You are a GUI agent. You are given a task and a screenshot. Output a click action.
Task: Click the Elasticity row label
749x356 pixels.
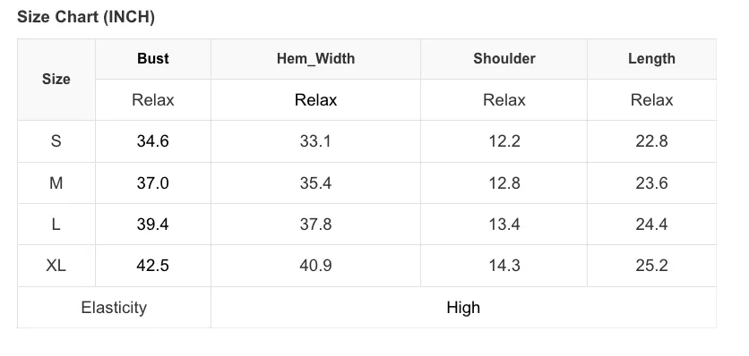(114, 308)
